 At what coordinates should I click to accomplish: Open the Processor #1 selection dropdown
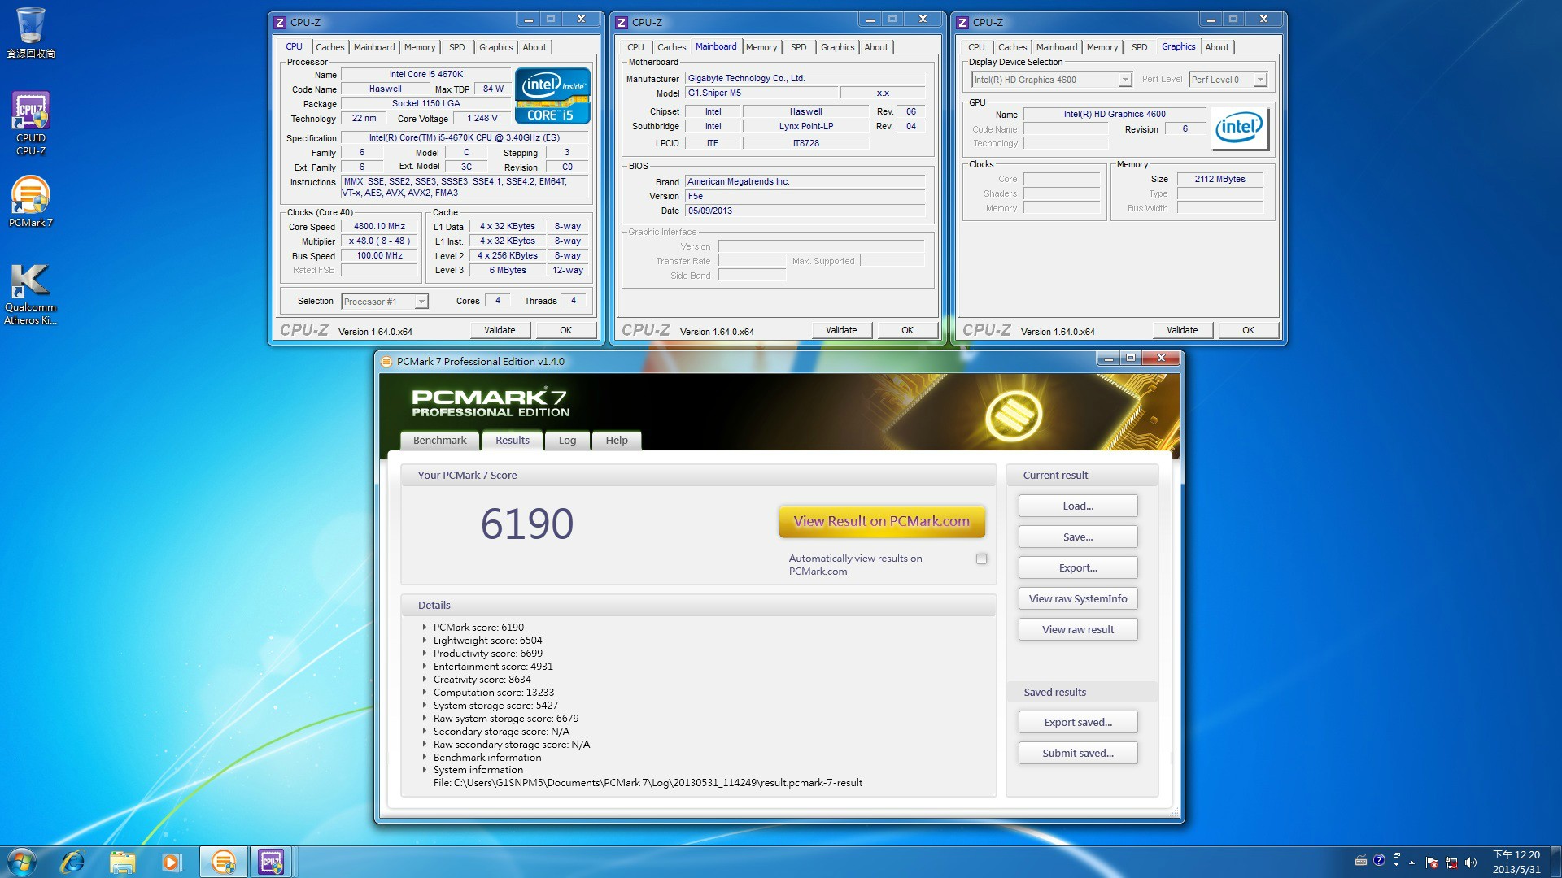[x=385, y=302]
